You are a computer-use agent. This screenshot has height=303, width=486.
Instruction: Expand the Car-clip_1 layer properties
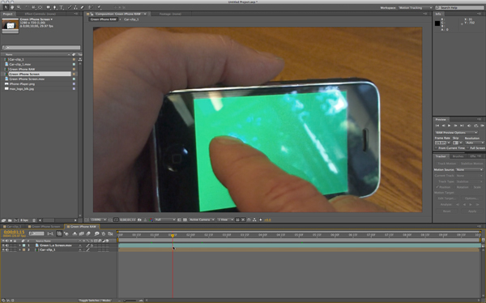click(19, 250)
